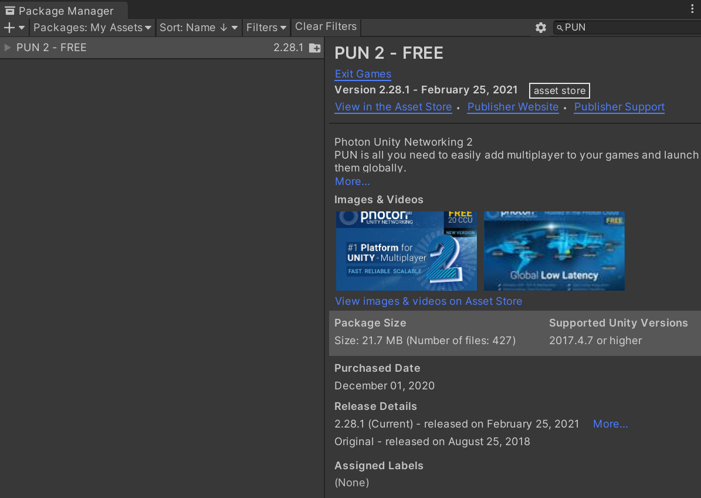701x498 pixels.
Task: Open the Sort: Name dropdown
Action: (198, 28)
